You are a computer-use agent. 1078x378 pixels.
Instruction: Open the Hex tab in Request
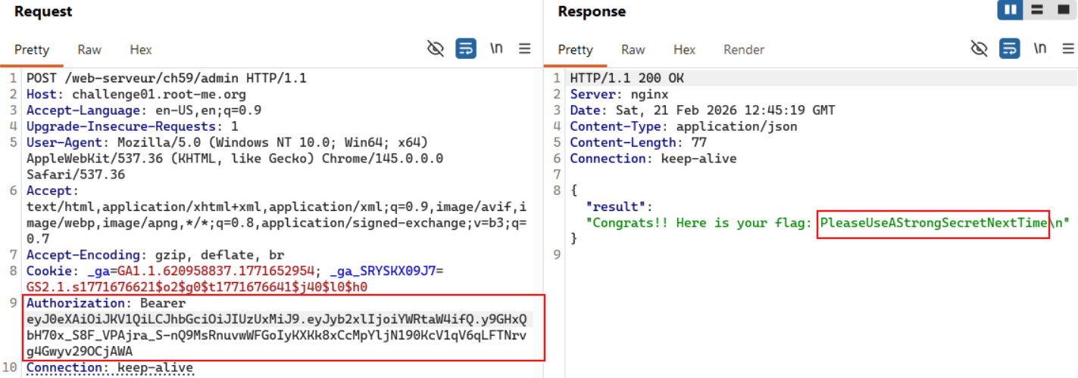click(x=141, y=50)
